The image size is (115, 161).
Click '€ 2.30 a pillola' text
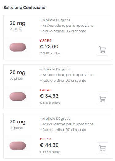tap(50, 53)
